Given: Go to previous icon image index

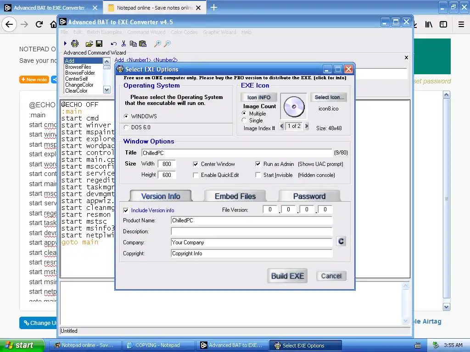Looking at the screenshot, I should [281, 126].
